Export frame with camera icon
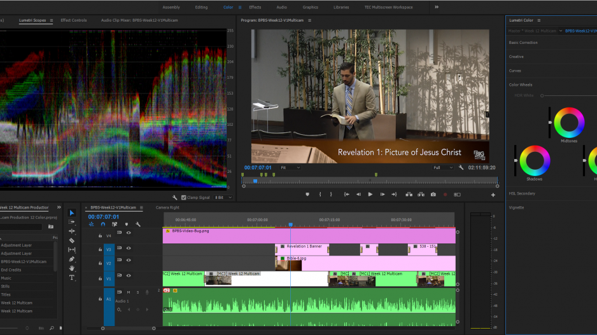The width and height of the screenshot is (597, 335). pos(433,195)
